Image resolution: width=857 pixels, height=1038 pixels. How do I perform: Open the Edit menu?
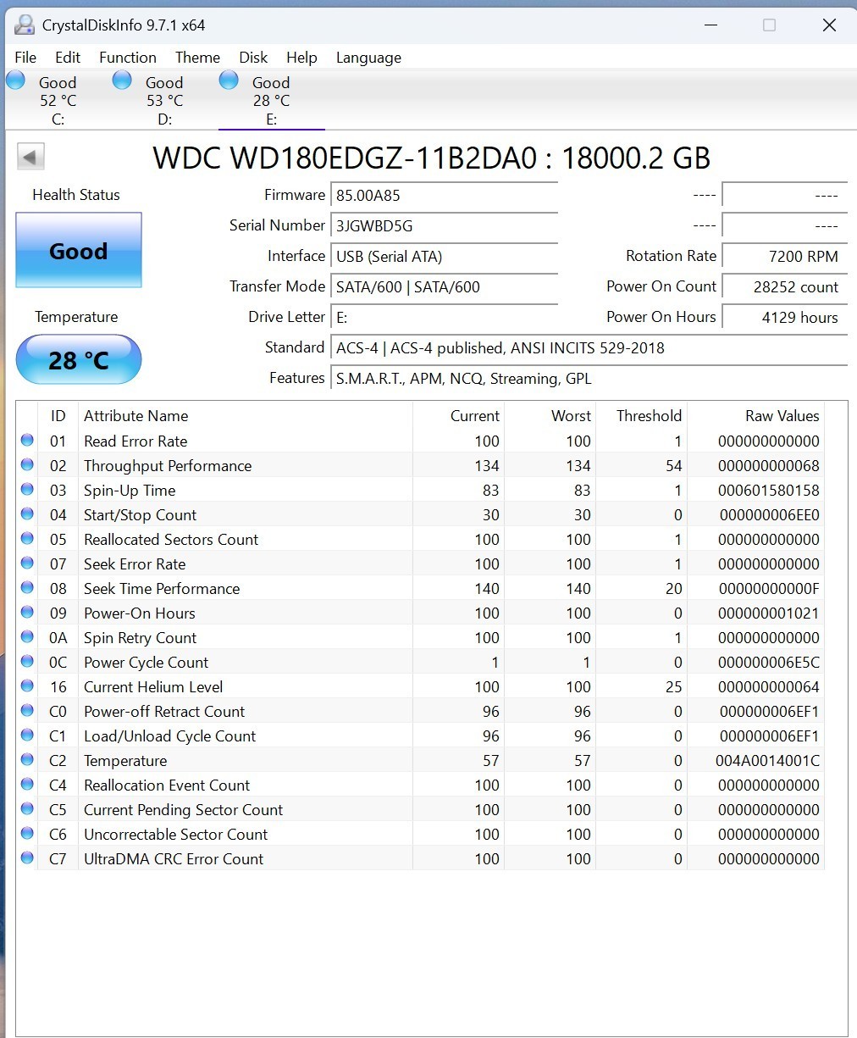(68, 58)
